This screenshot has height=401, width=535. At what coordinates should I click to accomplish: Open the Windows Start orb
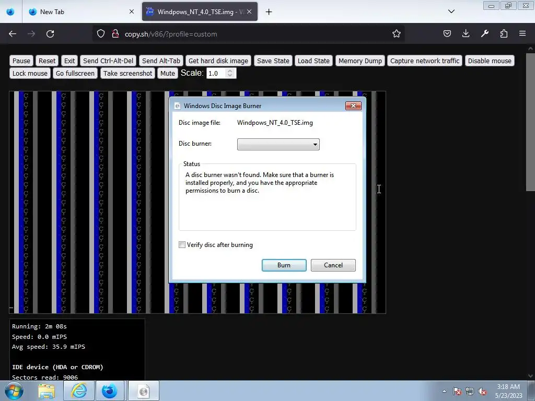[14, 391]
